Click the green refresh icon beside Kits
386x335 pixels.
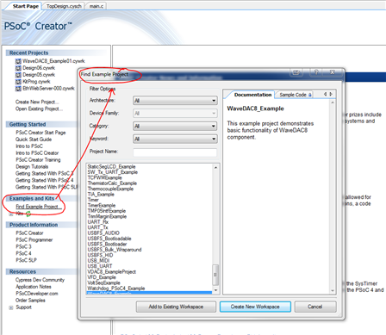pyautogui.click(x=28, y=214)
